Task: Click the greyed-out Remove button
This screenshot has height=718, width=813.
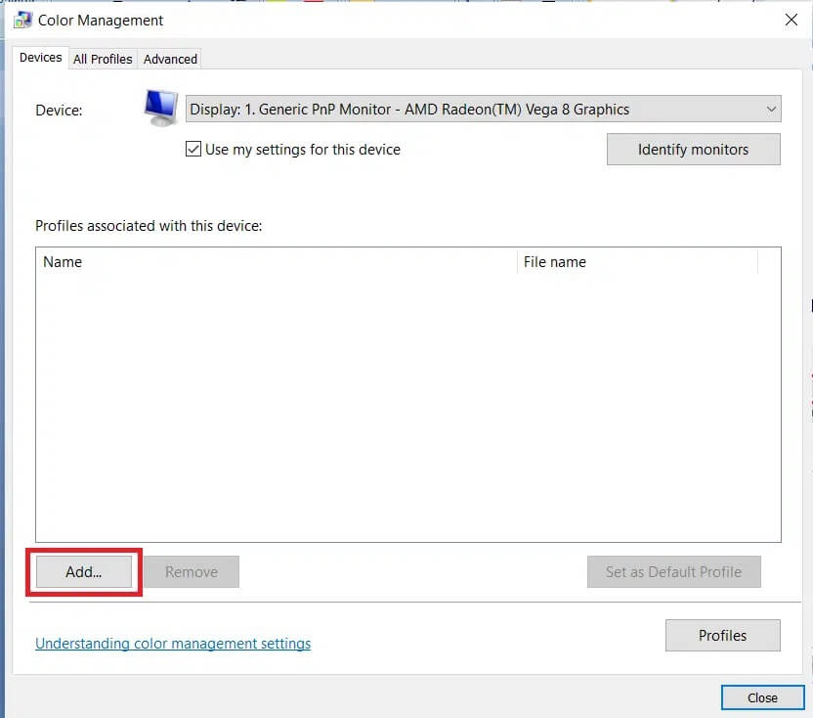Action: click(192, 572)
